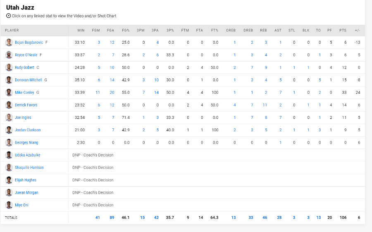
Task: View team total 89 field goal attempts
Action: tap(112, 218)
